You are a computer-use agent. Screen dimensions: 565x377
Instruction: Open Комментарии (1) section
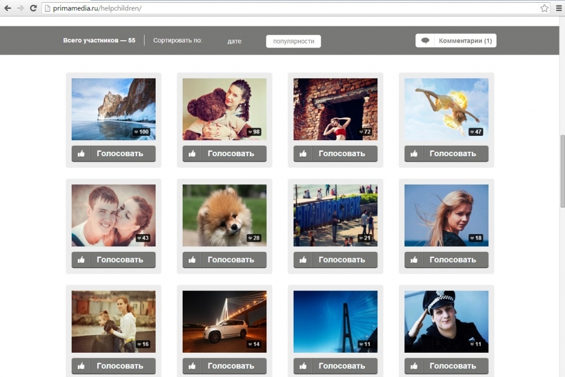point(465,41)
